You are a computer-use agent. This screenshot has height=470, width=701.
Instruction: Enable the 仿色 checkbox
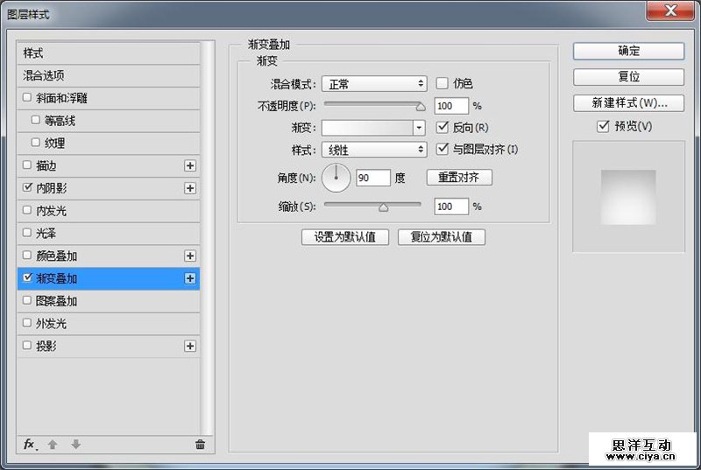click(443, 83)
